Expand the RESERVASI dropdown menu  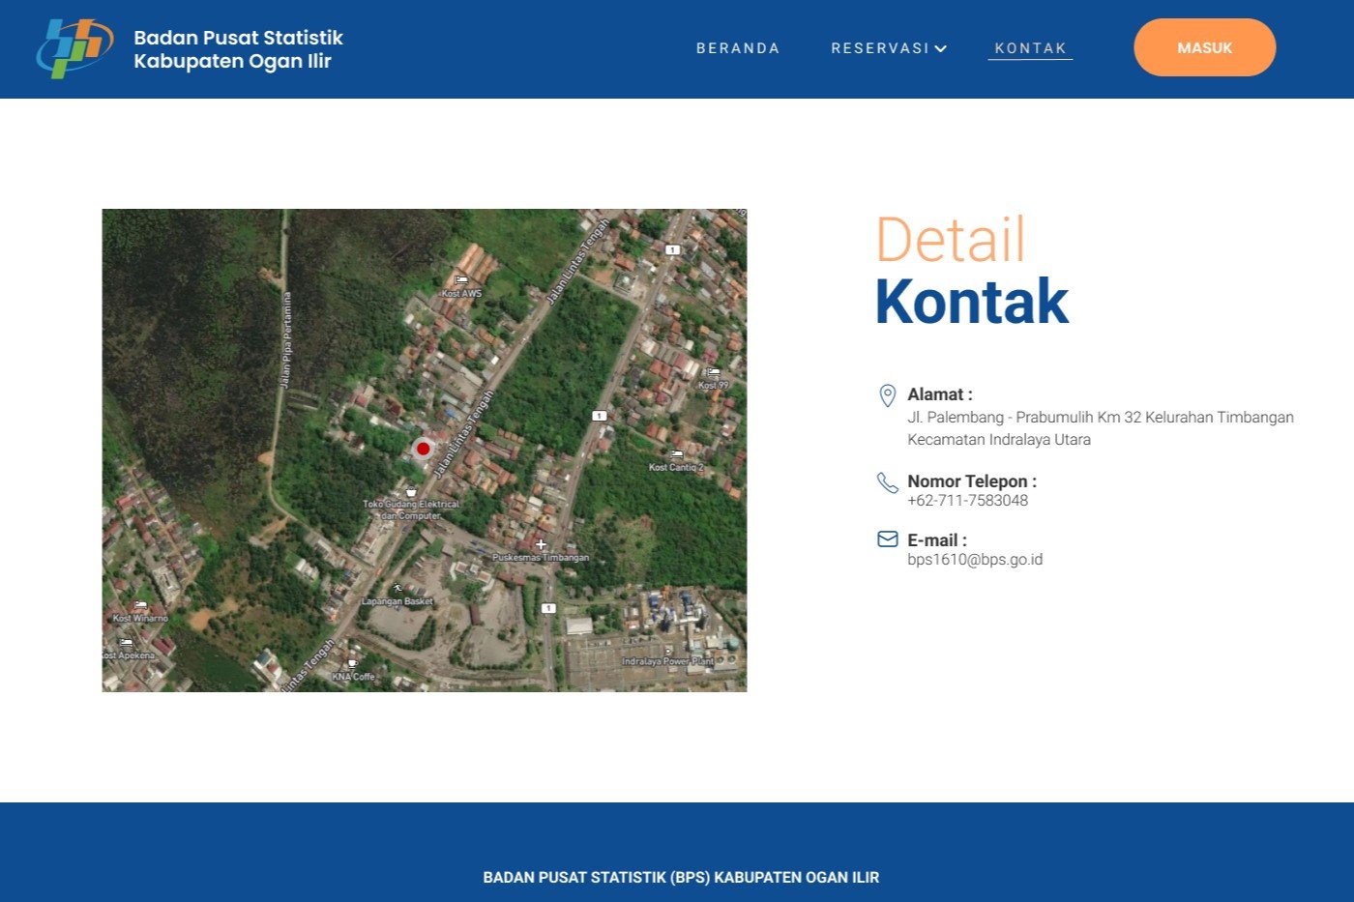coord(888,48)
